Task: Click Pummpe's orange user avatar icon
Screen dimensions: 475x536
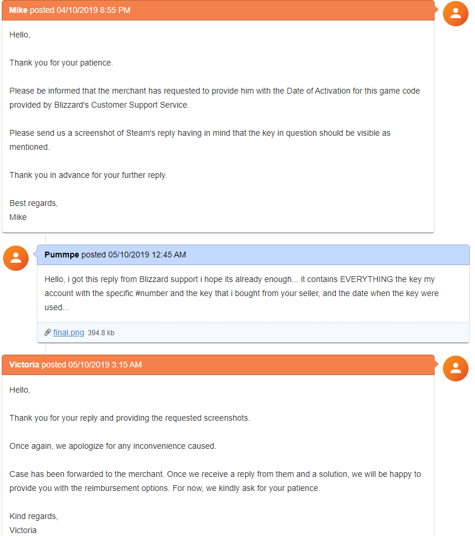Action: pyautogui.click(x=16, y=258)
